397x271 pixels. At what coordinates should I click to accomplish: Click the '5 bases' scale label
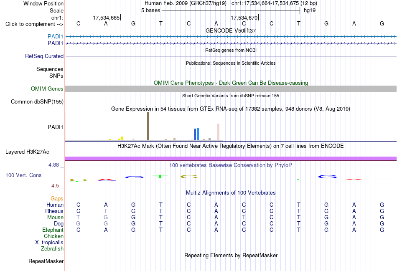coord(150,10)
